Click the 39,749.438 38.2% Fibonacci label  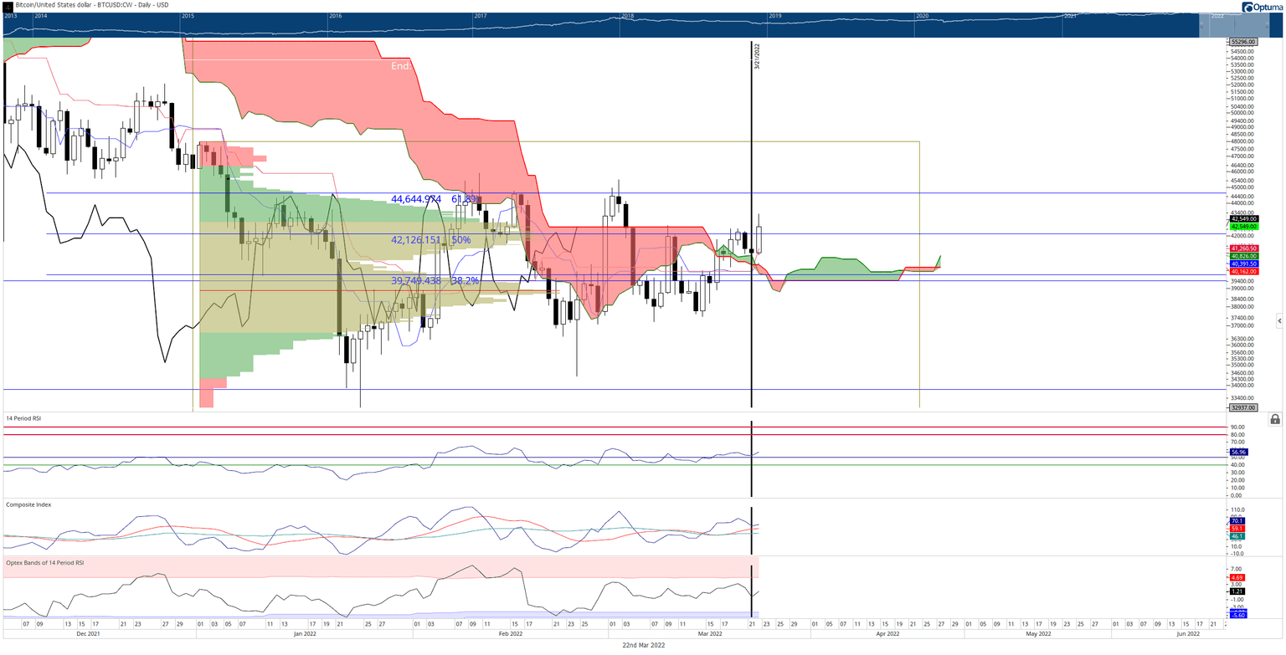[x=434, y=281]
